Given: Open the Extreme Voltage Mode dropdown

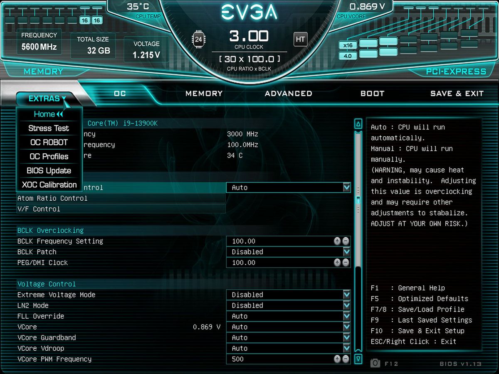Looking at the screenshot, I should pyautogui.click(x=289, y=295).
